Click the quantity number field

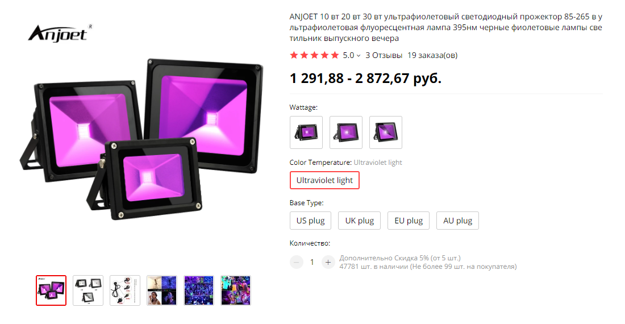pyautogui.click(x=312, y=262)
